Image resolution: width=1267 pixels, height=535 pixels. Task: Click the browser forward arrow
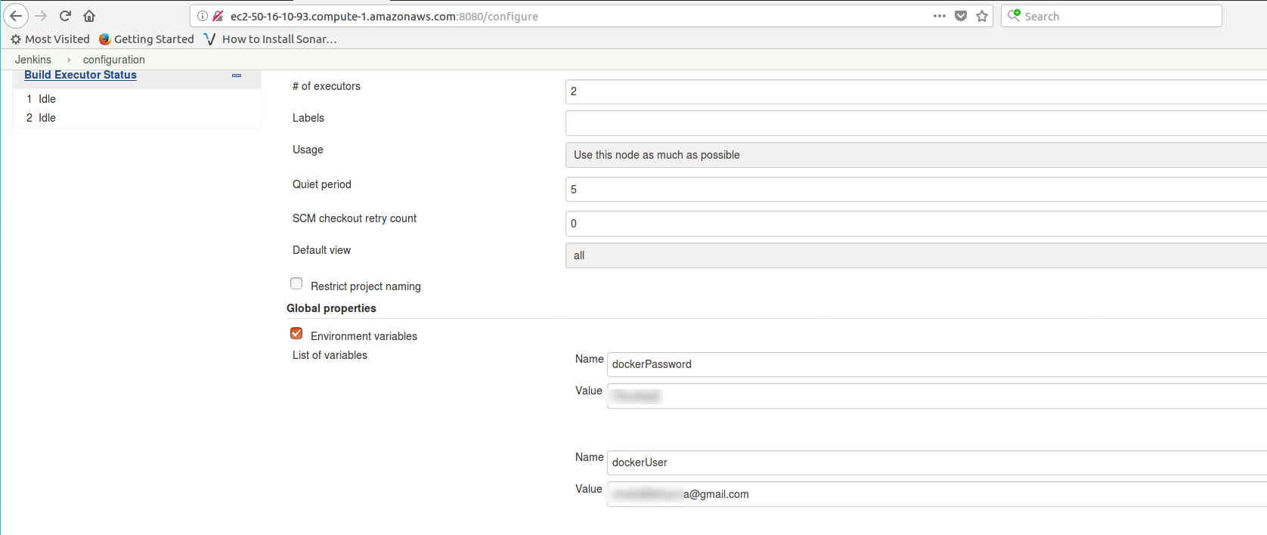pyautogui.click(x=41, y=16)
